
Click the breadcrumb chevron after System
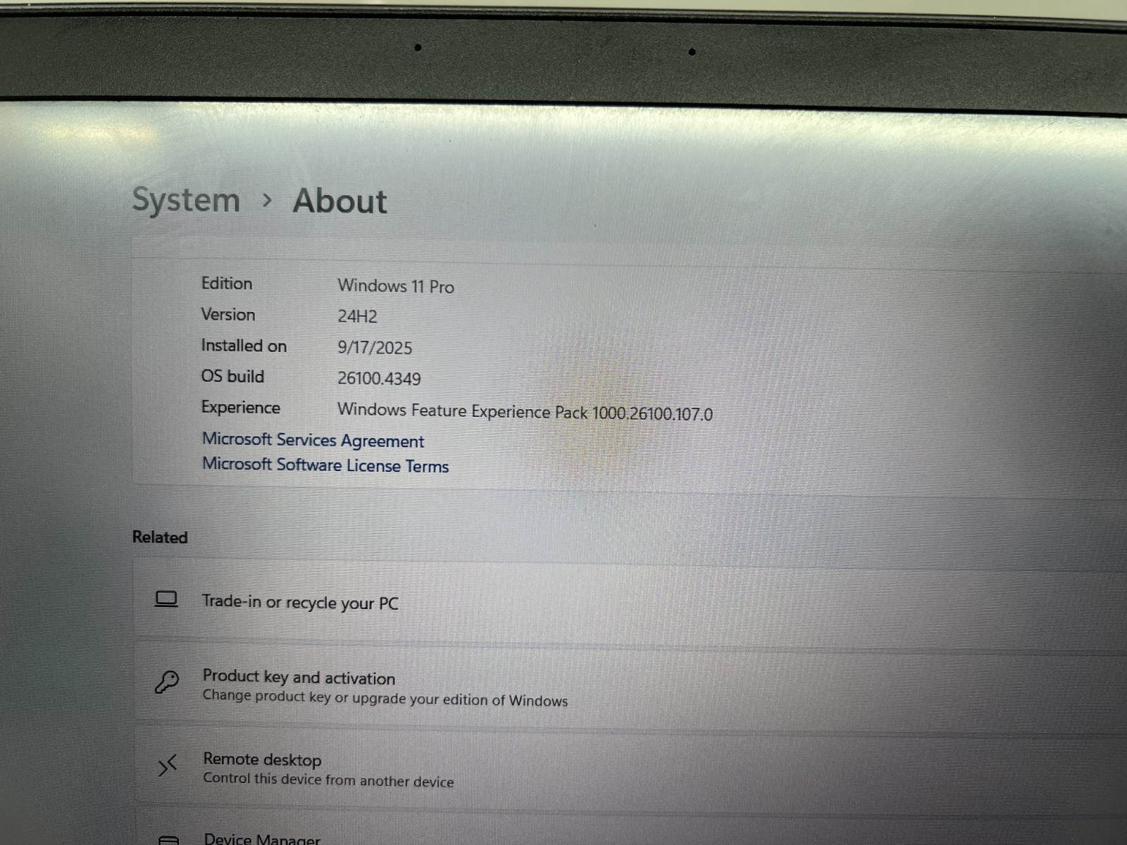coord(267,201)
